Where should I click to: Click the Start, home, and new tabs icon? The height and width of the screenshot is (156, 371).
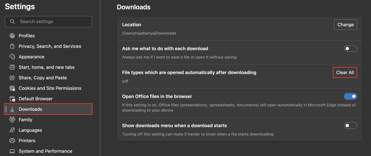pyautogui.click(x=12, y=67)
